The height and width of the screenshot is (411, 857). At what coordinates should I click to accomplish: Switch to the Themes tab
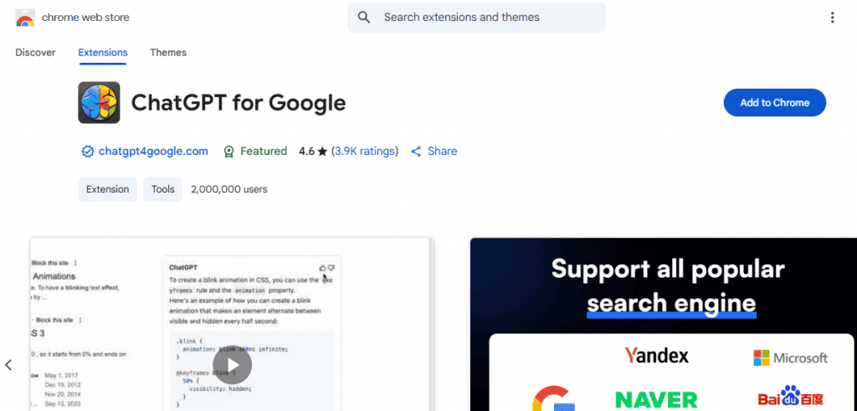[168, 53]
